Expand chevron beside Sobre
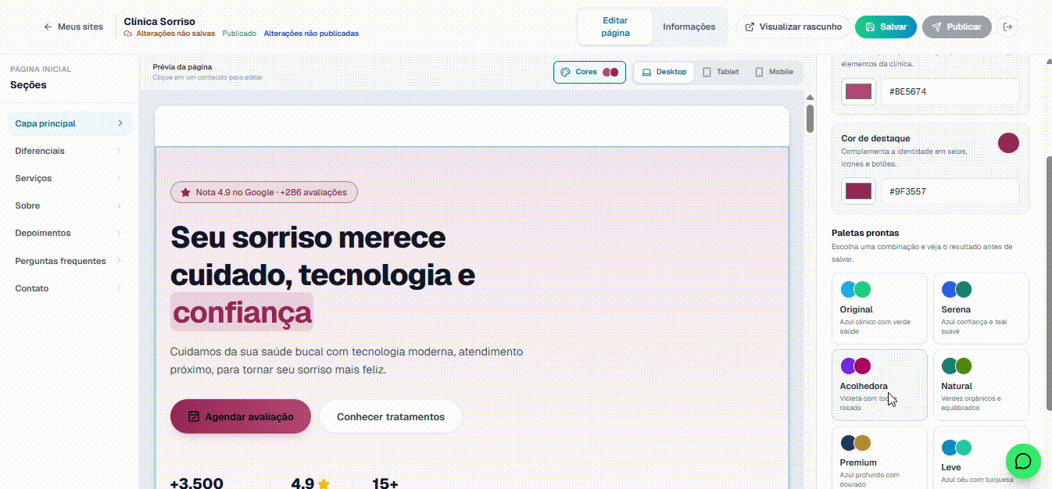Screen dimensions: 1052x489 click(x=120, y=205)
